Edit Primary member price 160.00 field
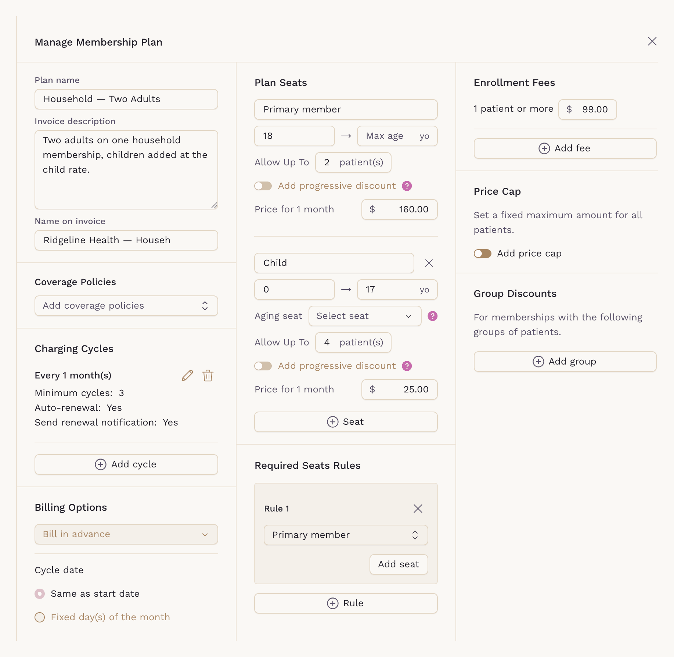 point(399,209)
